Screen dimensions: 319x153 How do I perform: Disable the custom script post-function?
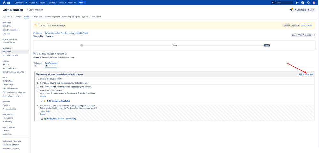point(43,96)
